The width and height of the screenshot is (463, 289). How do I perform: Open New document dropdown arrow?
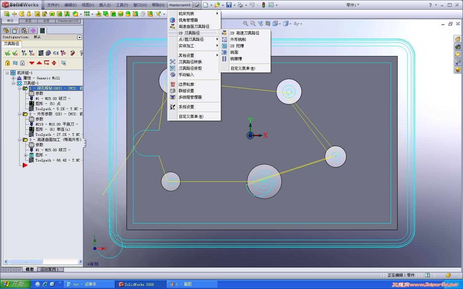[x=211, y=5]
